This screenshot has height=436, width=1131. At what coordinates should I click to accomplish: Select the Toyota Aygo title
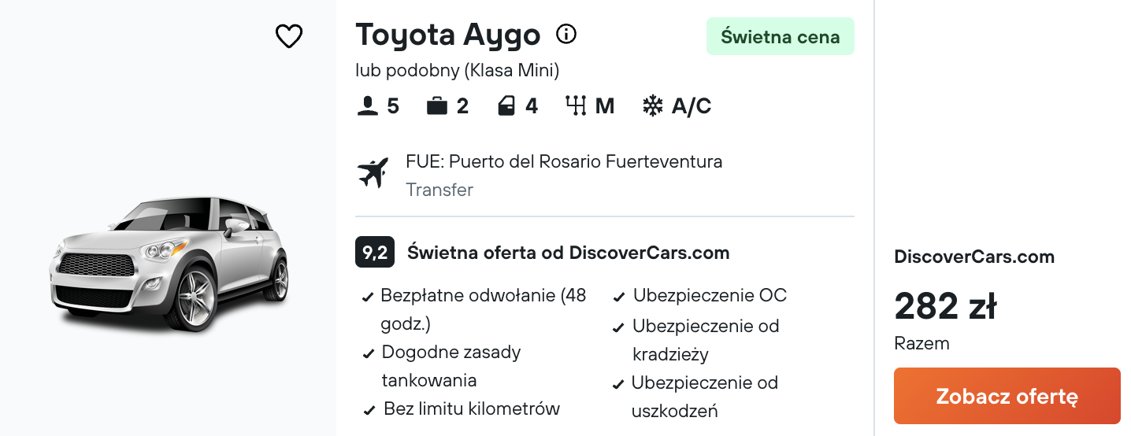pos(448,35)
